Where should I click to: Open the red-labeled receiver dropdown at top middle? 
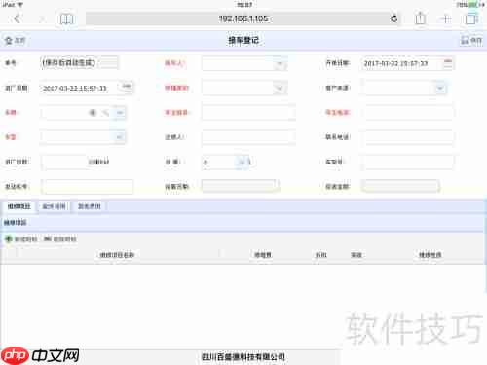tap(280, 63)
